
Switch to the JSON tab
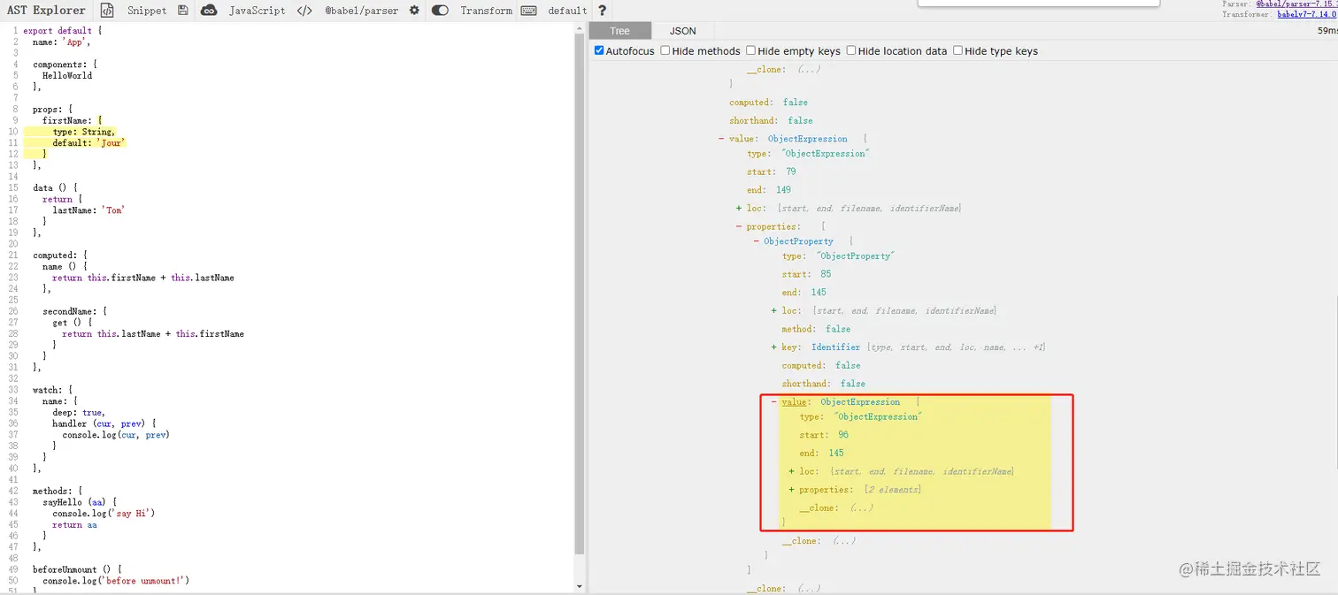(682, 31)
